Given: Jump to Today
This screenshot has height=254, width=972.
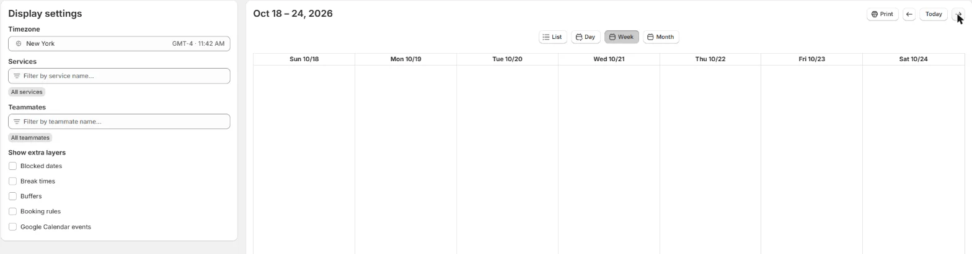Looking at the screenshot, I should pos(933,14).
